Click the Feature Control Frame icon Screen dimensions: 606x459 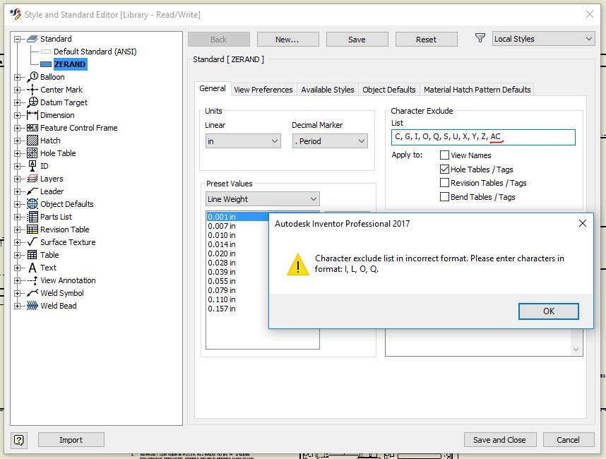pos(32,128)
